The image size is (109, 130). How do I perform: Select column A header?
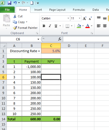pyautogui.click(x=14, y=46)
